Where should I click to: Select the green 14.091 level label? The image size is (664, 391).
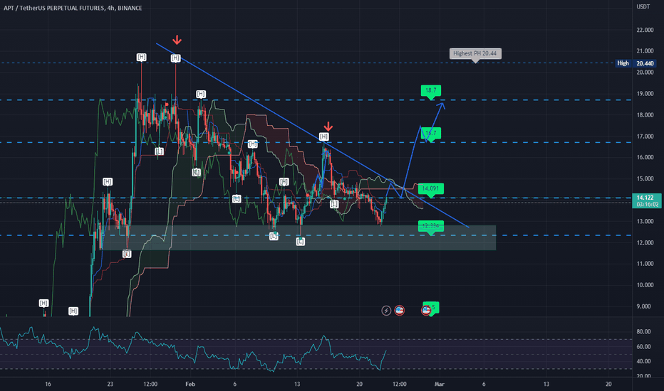click(430, 189)
